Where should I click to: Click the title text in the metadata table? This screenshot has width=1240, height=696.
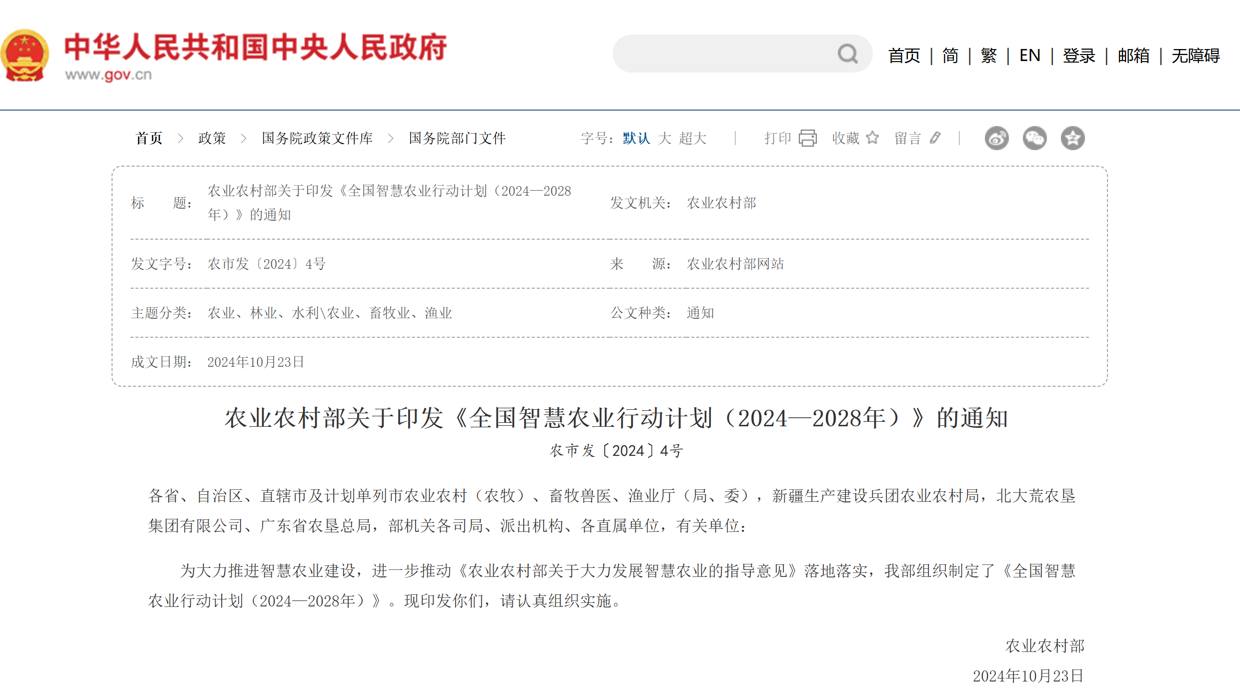389,203
